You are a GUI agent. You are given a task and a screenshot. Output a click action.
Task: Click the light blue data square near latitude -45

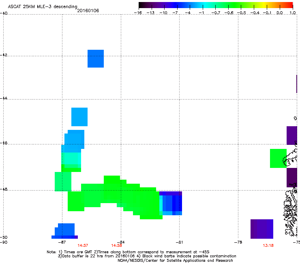[x=79, y=117]
